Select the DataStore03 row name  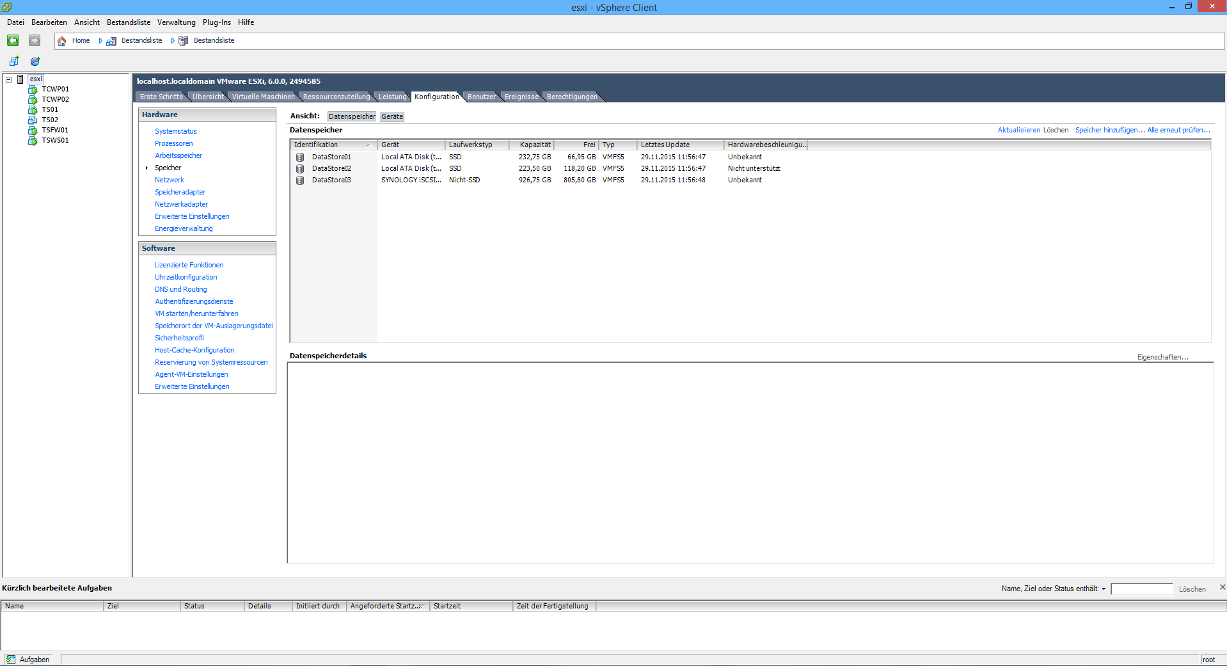click(331, 180)
